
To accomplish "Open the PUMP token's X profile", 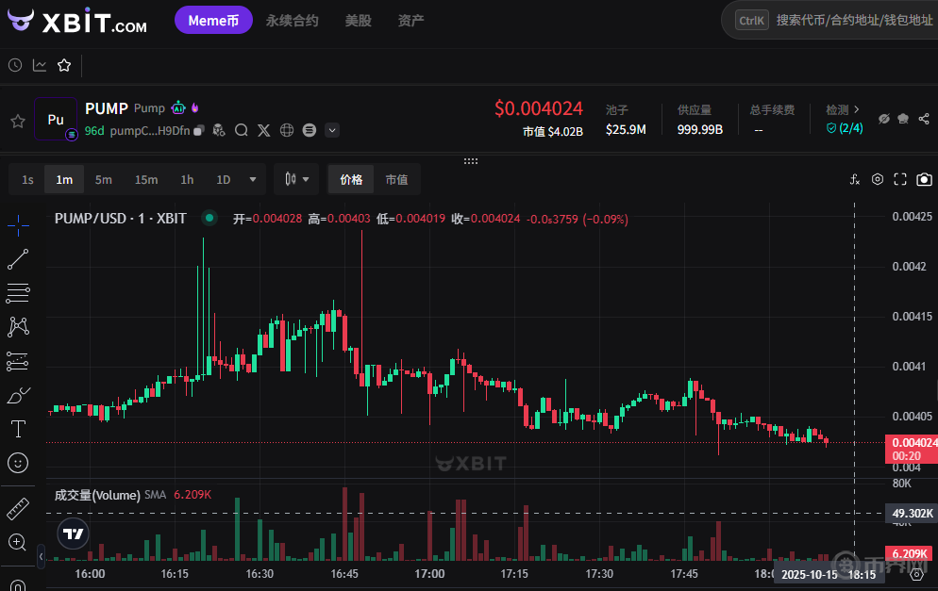I will (x=264, y=130).
